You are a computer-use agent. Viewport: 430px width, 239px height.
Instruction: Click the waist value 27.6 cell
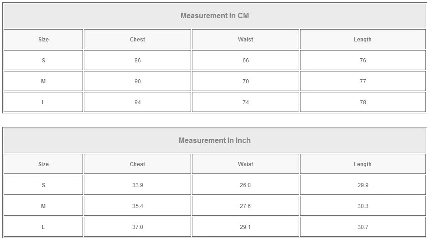click(x=245, y=206)
